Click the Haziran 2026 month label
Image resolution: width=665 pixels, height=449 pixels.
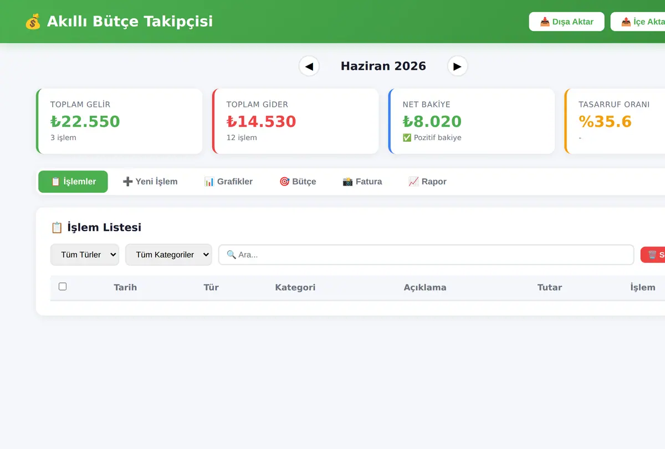383,66
